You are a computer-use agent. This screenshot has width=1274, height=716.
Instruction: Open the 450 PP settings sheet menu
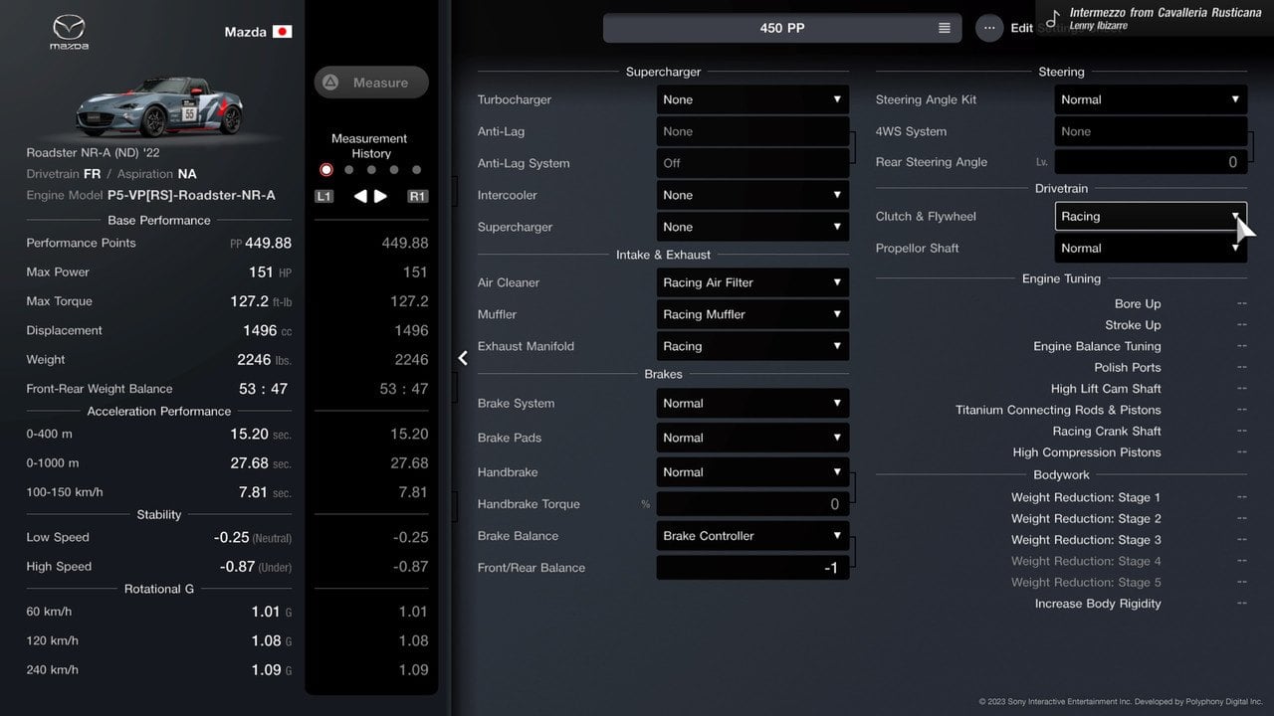click(782, 28)
